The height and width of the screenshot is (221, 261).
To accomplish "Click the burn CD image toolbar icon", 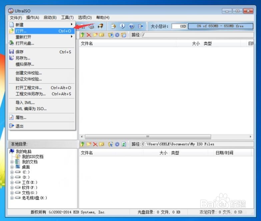I will tap(100, 26).
